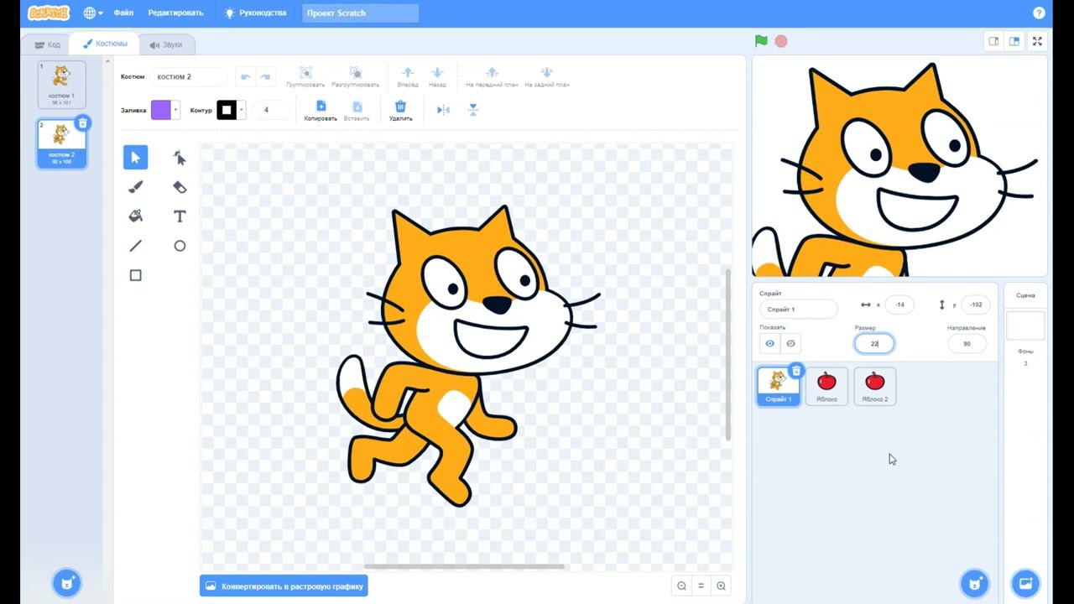Switch to the Код tab

pos(46,44)
